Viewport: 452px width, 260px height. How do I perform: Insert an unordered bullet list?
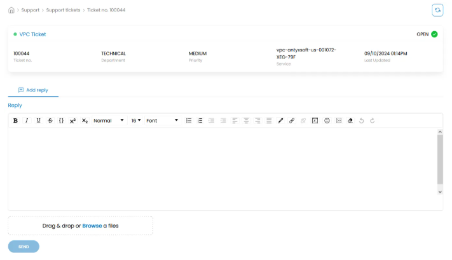189,121
